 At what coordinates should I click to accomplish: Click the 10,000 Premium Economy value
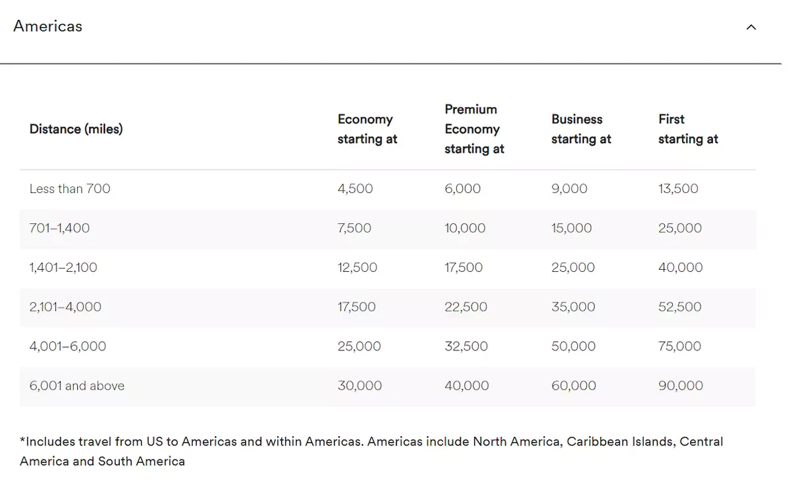pyautogui.click(x=465, y=228)
